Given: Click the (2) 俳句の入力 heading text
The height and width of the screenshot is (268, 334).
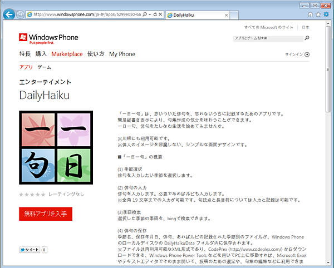Looking at the screenshot, I should [x=132, y=188].
